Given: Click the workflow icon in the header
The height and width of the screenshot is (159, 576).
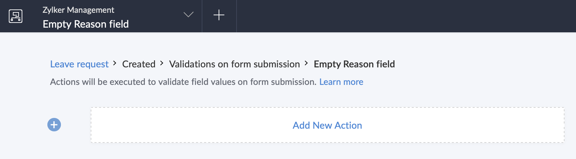Looking at the screenshot, I should click(16, 16).
